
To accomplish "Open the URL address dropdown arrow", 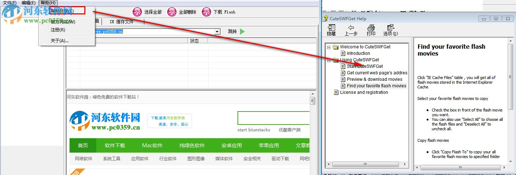I will (x=217, y=32).
